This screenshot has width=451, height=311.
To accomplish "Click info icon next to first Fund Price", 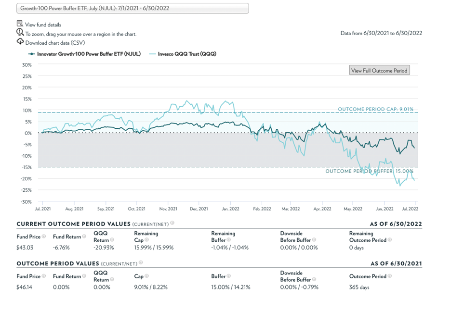I will click(x=44, y=236).
